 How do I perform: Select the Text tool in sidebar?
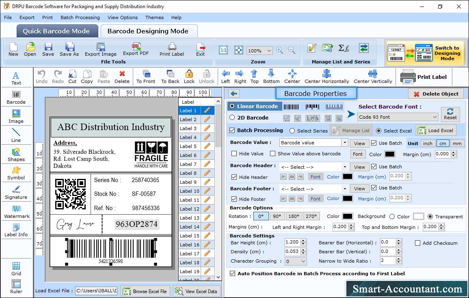(x=16, y=78)
